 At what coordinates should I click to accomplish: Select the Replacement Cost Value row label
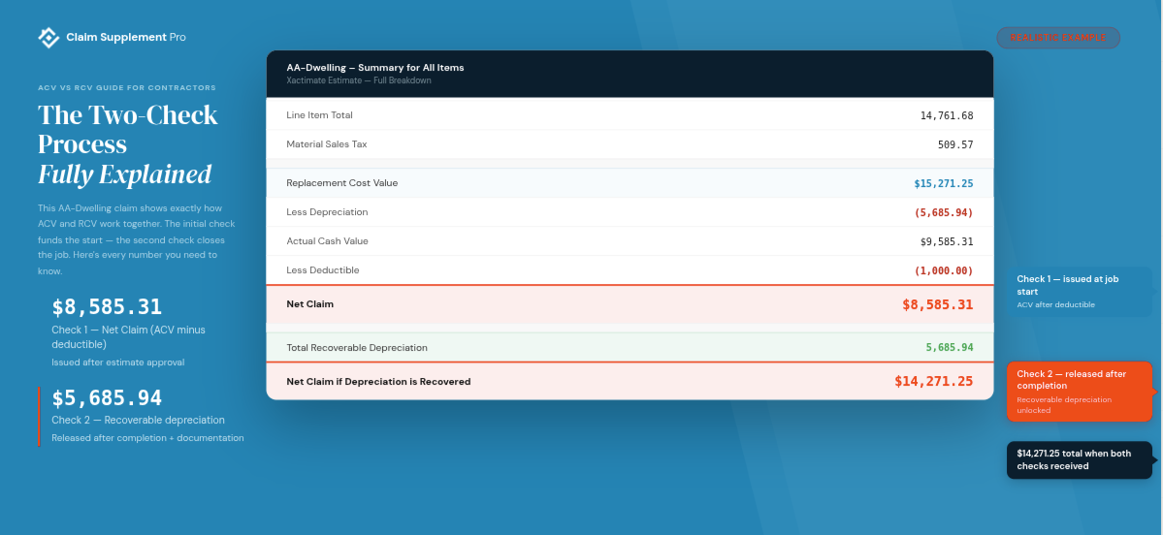coord(342,182)
